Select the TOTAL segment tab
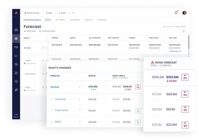 (x=48, y=20)
